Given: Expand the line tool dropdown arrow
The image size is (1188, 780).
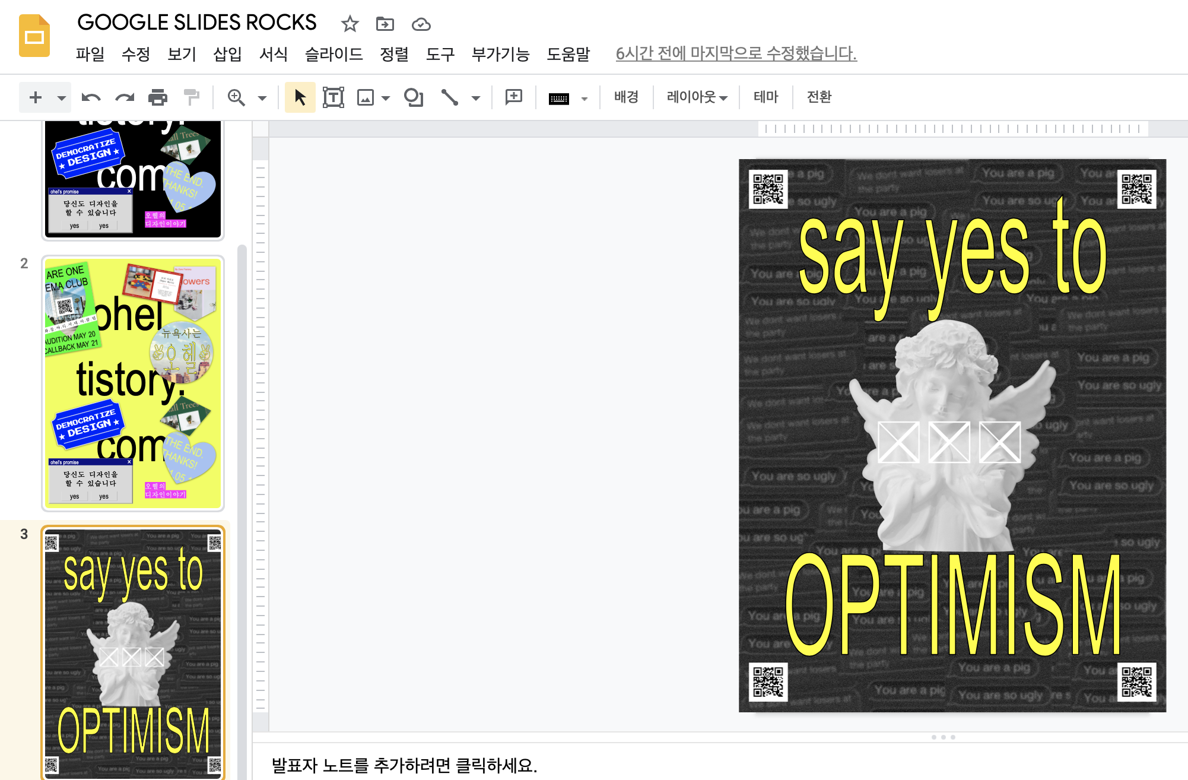Looking at the screenshot, I should tap(475, 98).
